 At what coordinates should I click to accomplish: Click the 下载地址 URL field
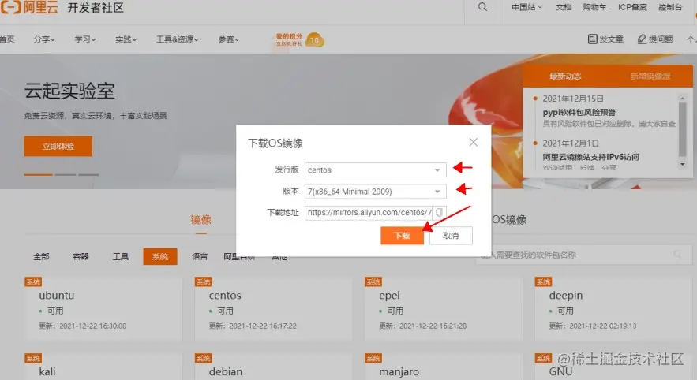pyautogui.click(x=370, y=213)
